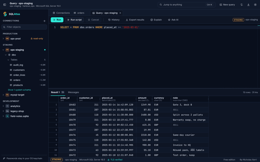Click Export results

(135, 20)
